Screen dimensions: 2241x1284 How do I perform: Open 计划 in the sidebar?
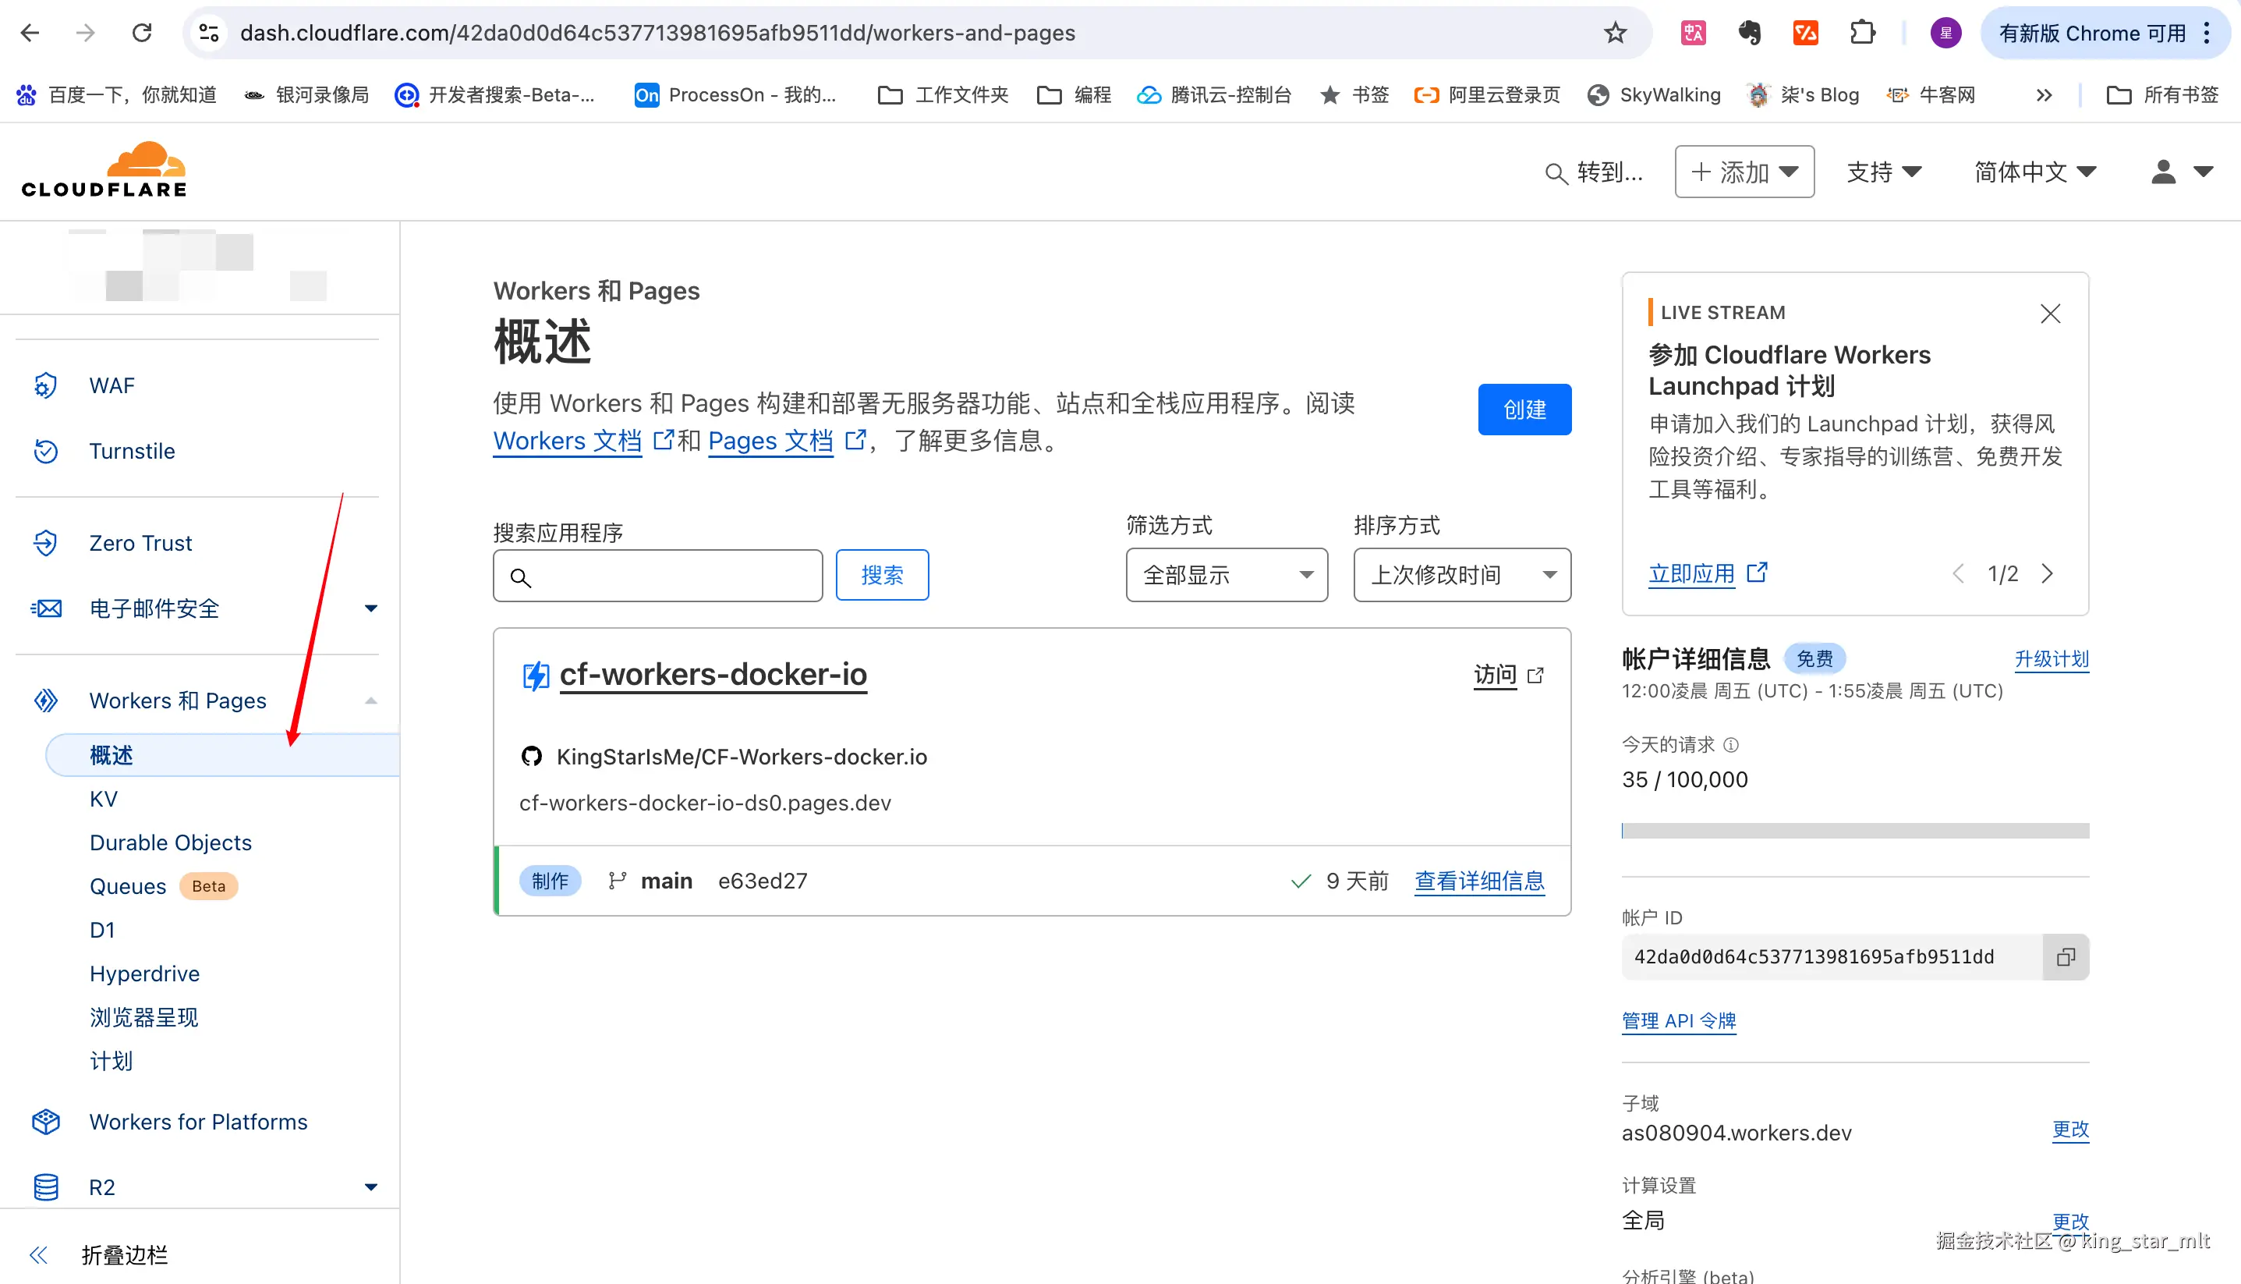tap(111, 1061)
